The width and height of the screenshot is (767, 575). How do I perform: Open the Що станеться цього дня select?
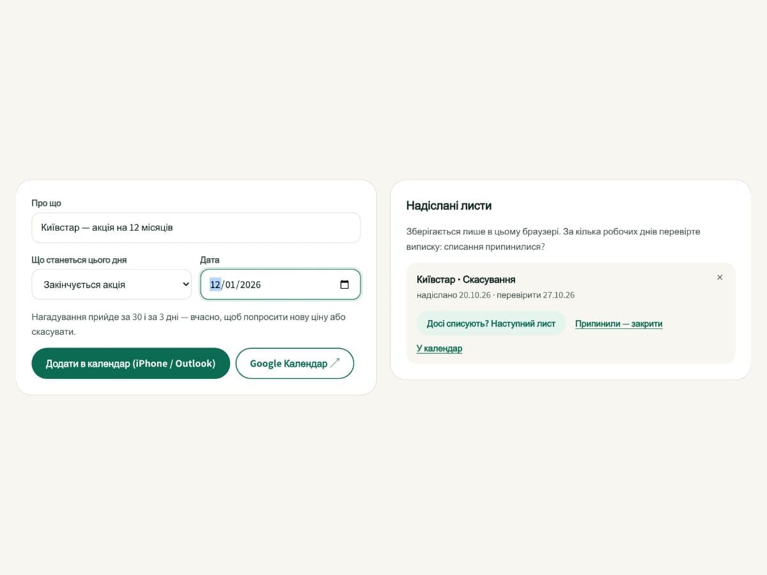tap(112, 284)
